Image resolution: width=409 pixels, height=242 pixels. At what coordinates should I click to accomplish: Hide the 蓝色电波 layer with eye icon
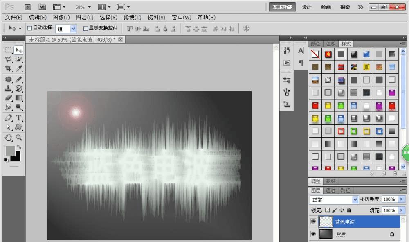(314, 222)
